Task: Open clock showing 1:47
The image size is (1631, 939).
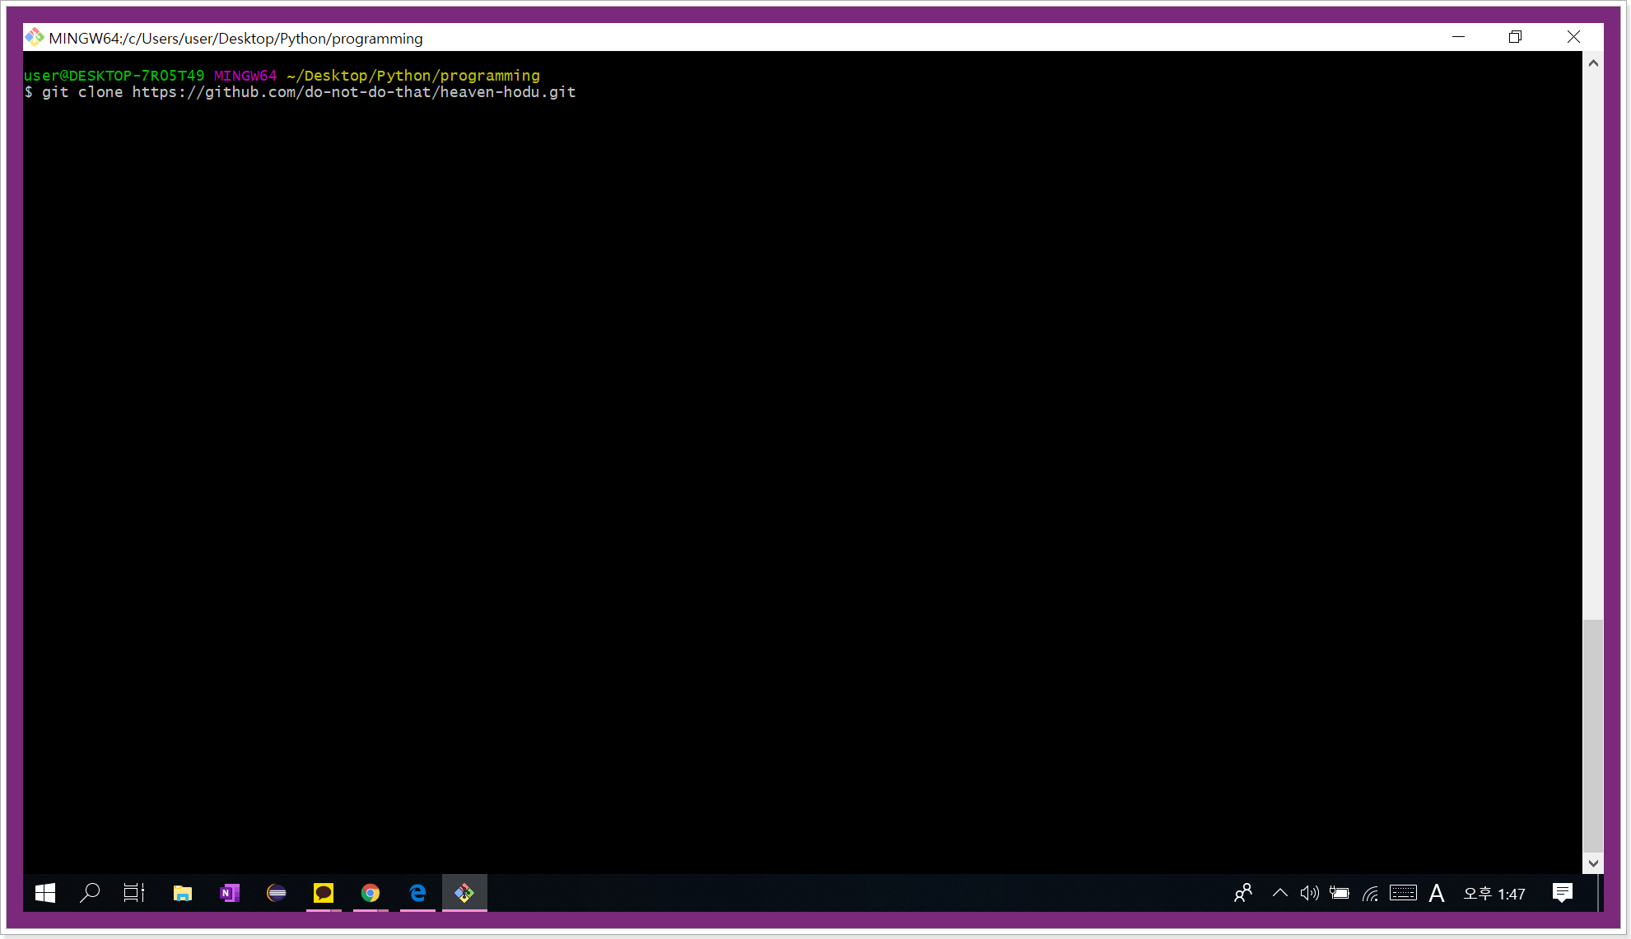Action: [x=1494, y=894]
